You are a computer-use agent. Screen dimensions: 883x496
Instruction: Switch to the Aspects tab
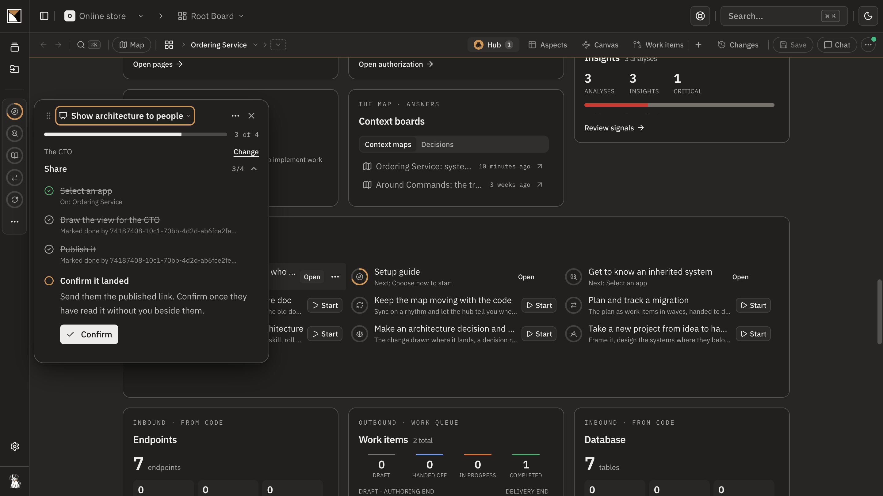click(x=548, y=45)
